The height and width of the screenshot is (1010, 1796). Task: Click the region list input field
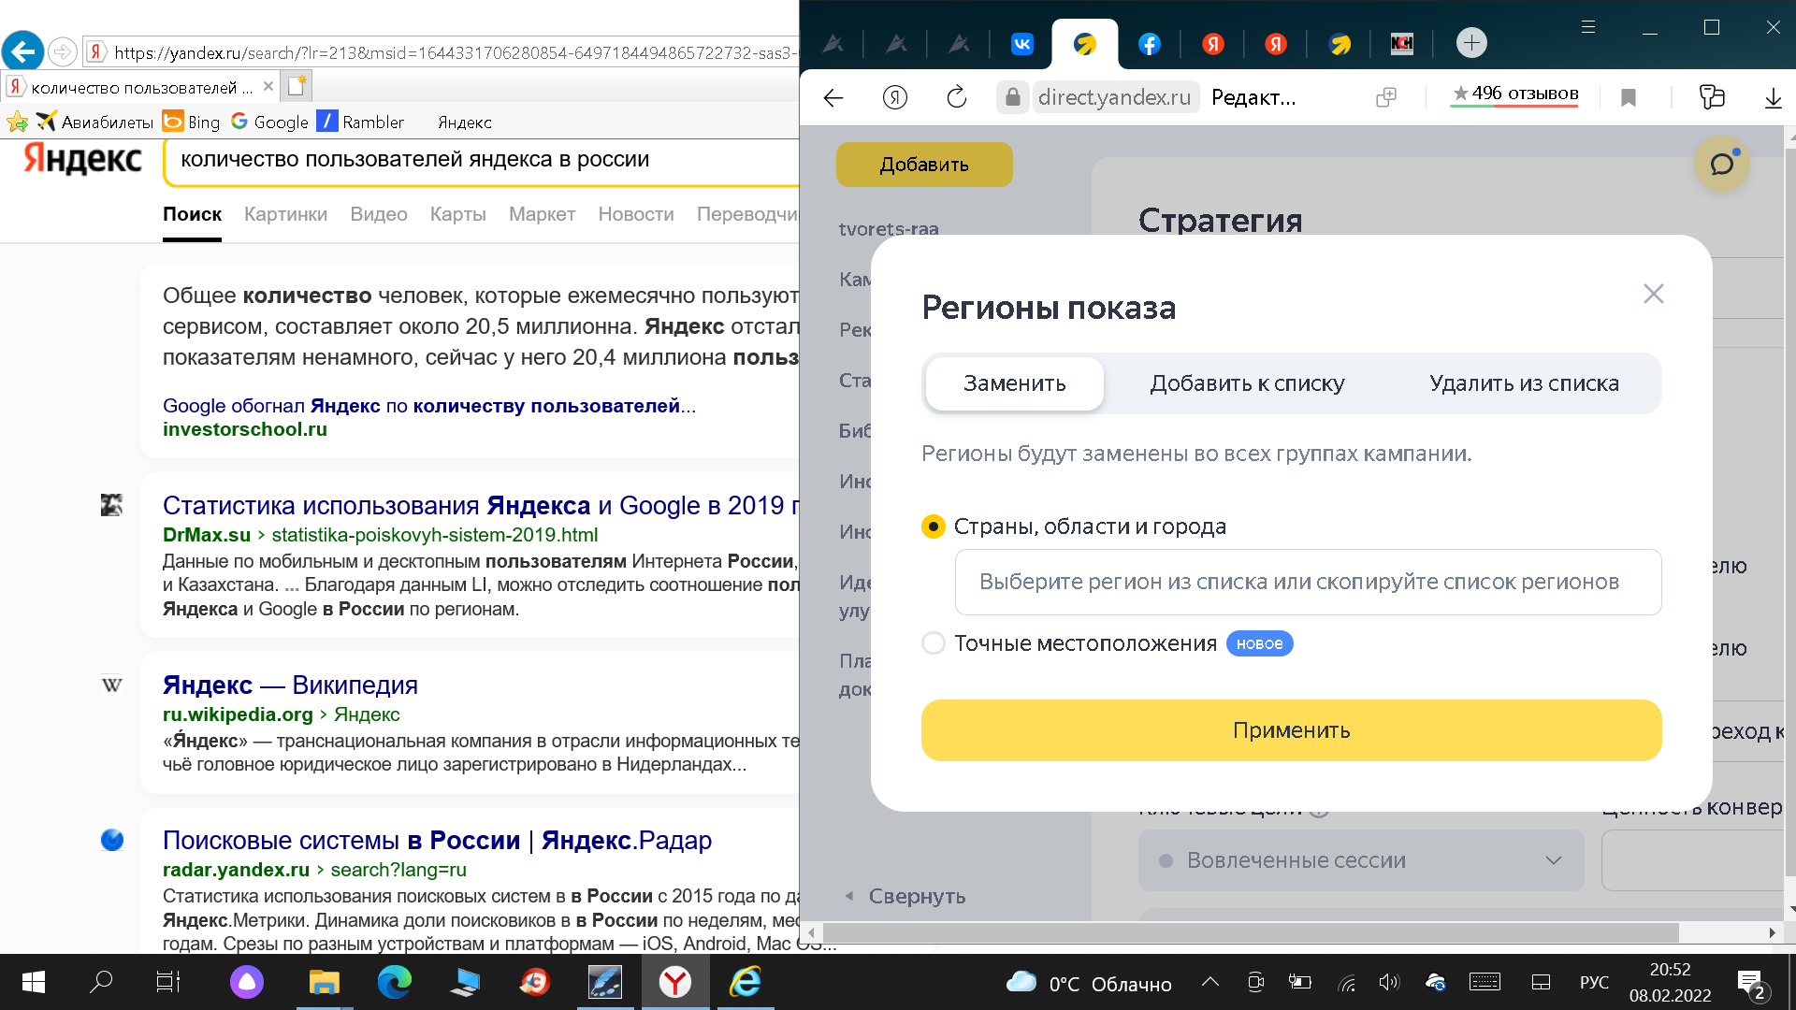point(1307,582)
